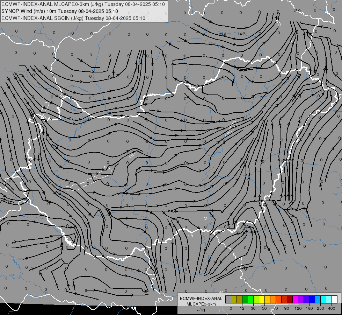Click the legend ECMWF-INDEX-ANAL label
The height and width of the screenshot is (315, 342).
201,299
